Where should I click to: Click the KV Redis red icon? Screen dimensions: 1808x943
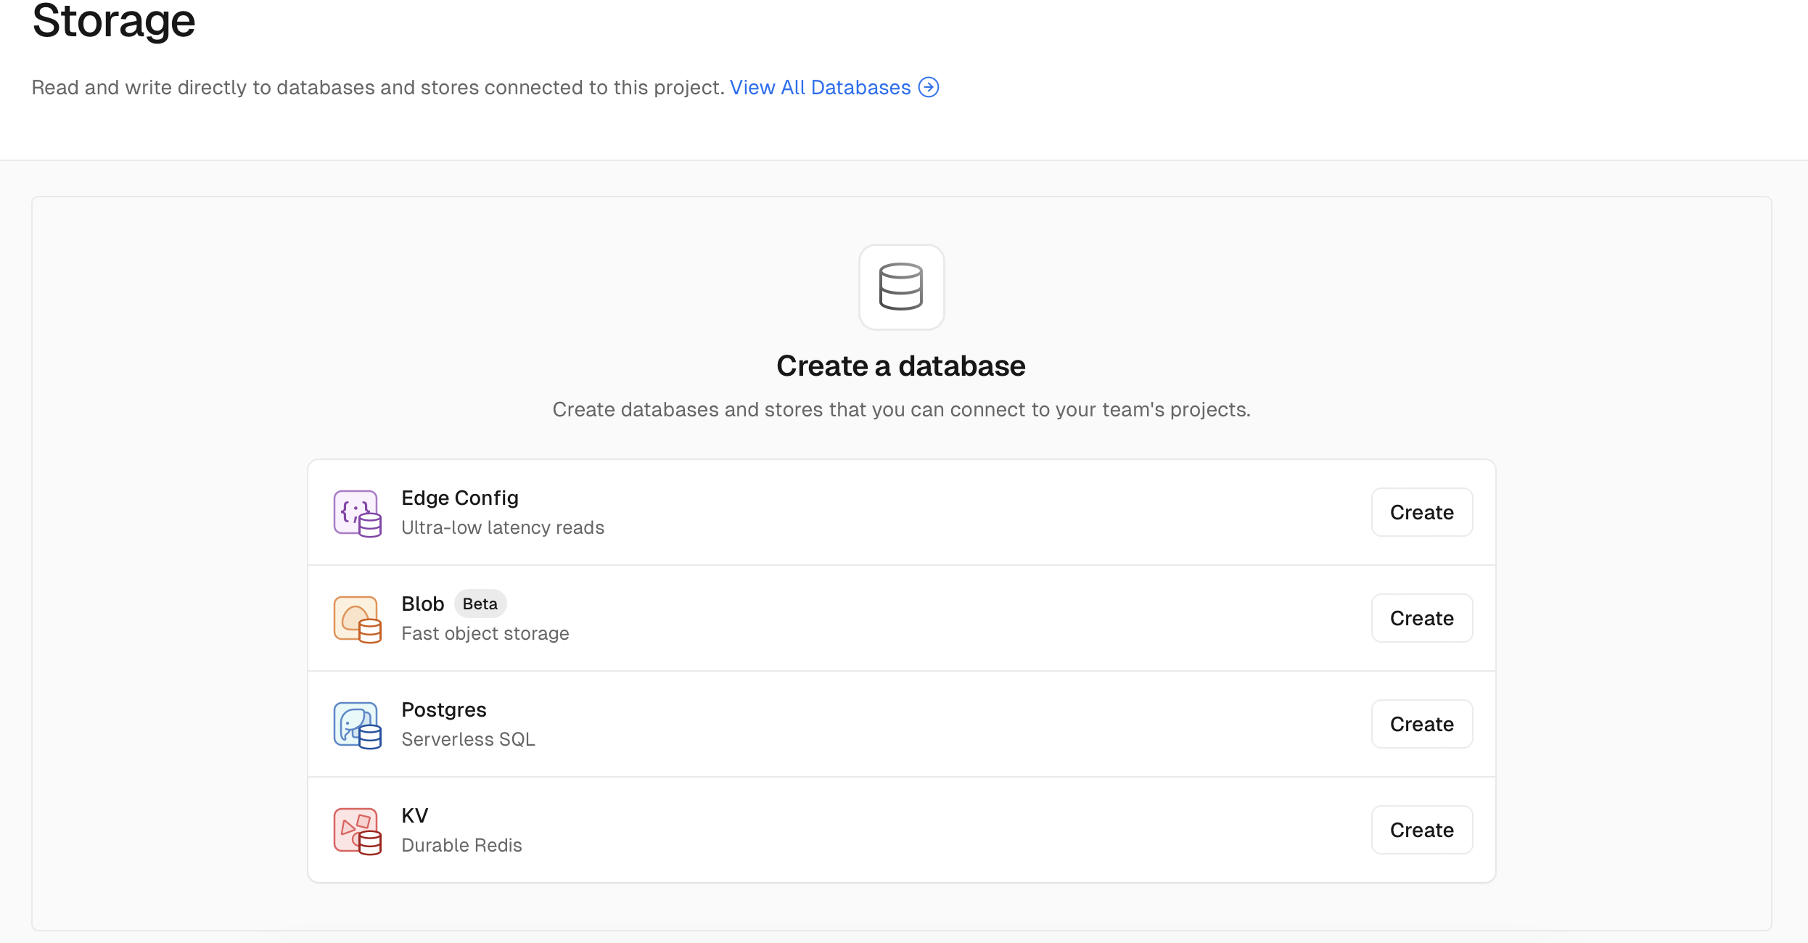tap(357, 831)
